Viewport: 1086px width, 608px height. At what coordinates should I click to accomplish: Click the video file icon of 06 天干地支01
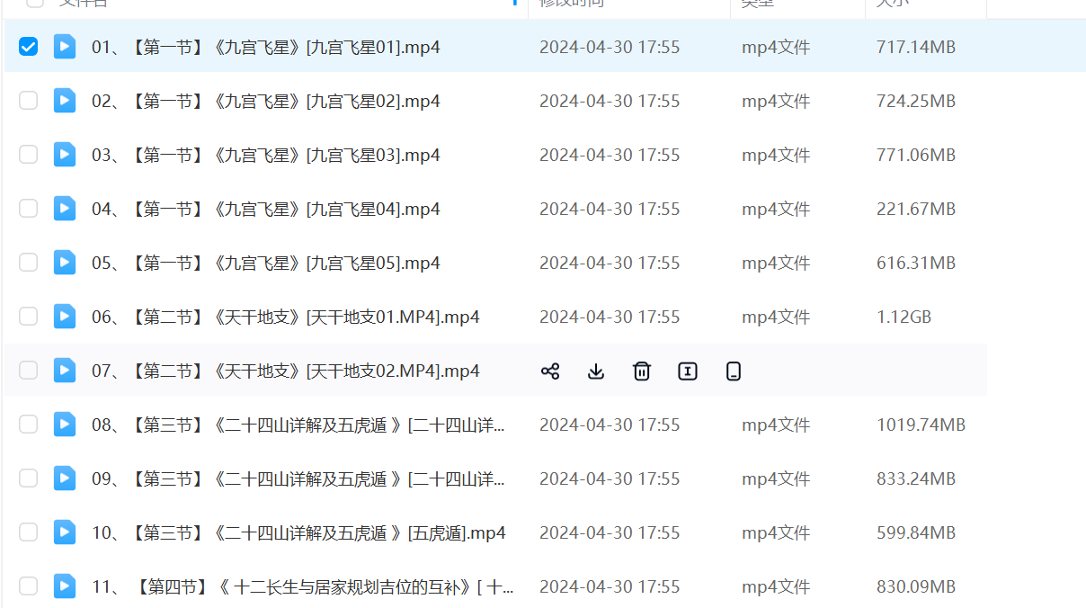coord(65,317)
